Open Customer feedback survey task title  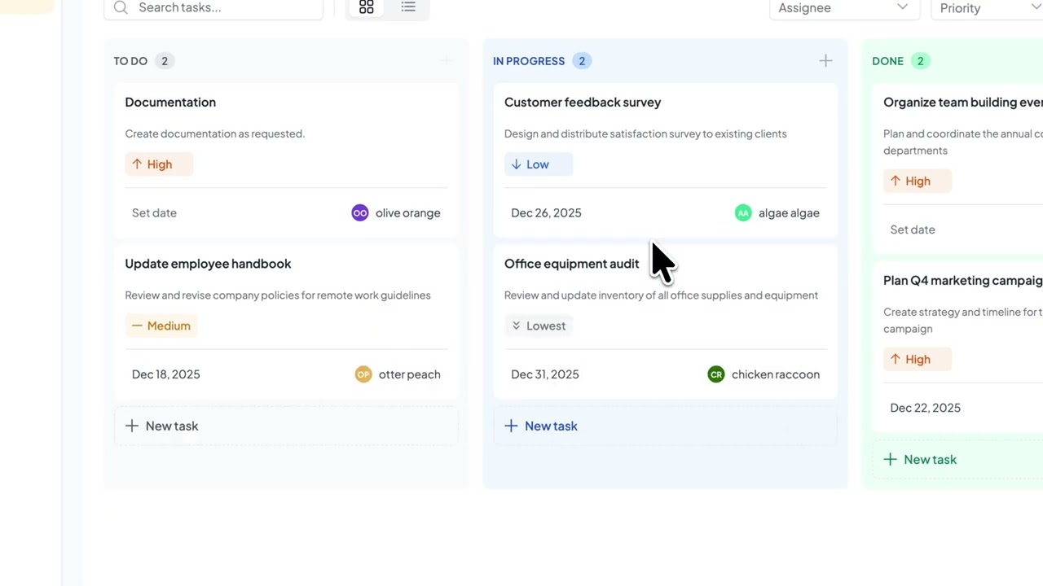tap(583, 103)
